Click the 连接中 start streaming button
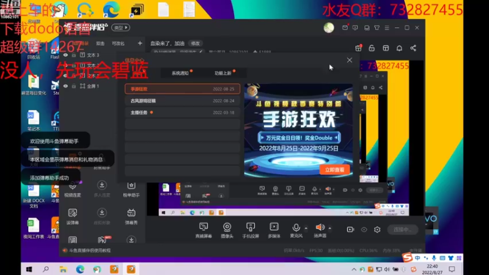489x275 pixels. (x=403, y=230)
